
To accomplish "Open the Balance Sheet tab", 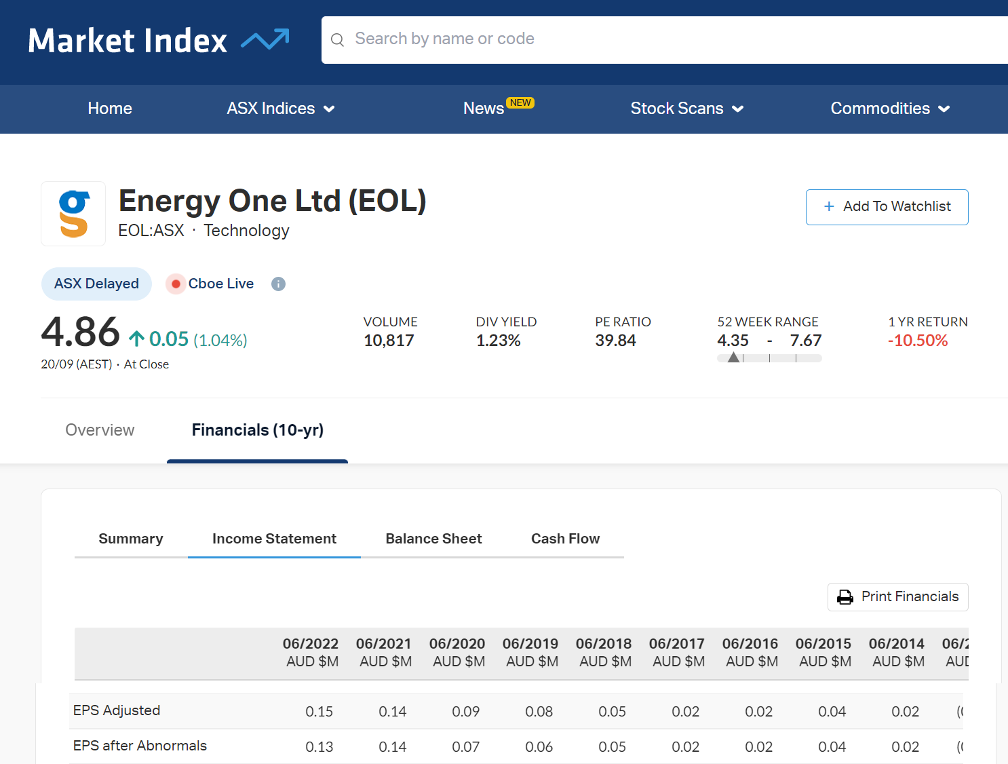I will [434, 539].
